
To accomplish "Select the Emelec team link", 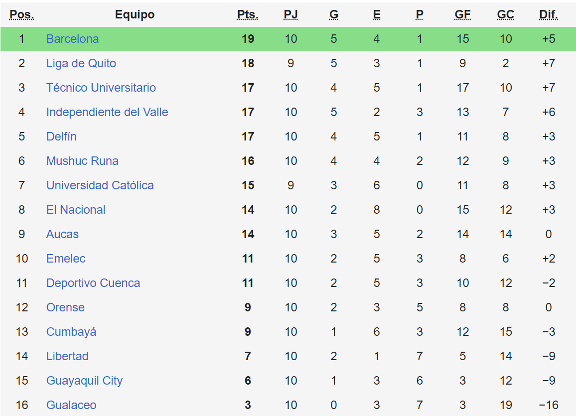I will [x=66, y=259].
